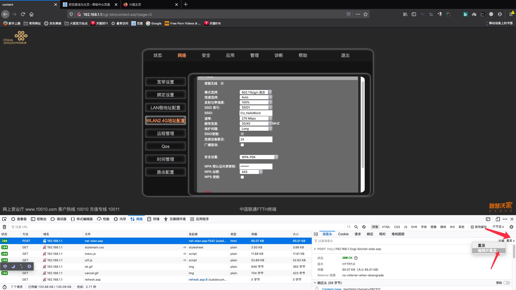Toggle the 原始 response headers switch
The height and width of the screenshot is (290, 516).
click(506, 283)
